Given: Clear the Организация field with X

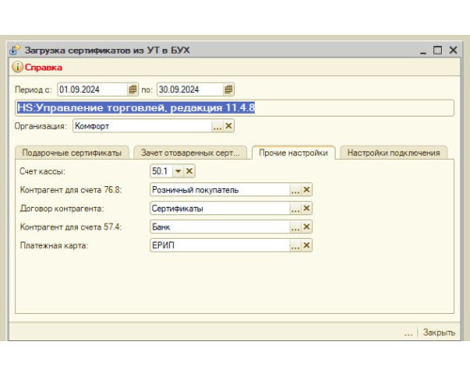Looking at the screenshot, I should 228,126.
